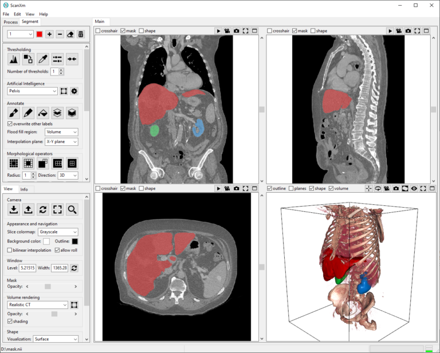Toggle outline checkbox in 3D view
The width and height of the screenshot is (440, 353).
pos(276,189)
